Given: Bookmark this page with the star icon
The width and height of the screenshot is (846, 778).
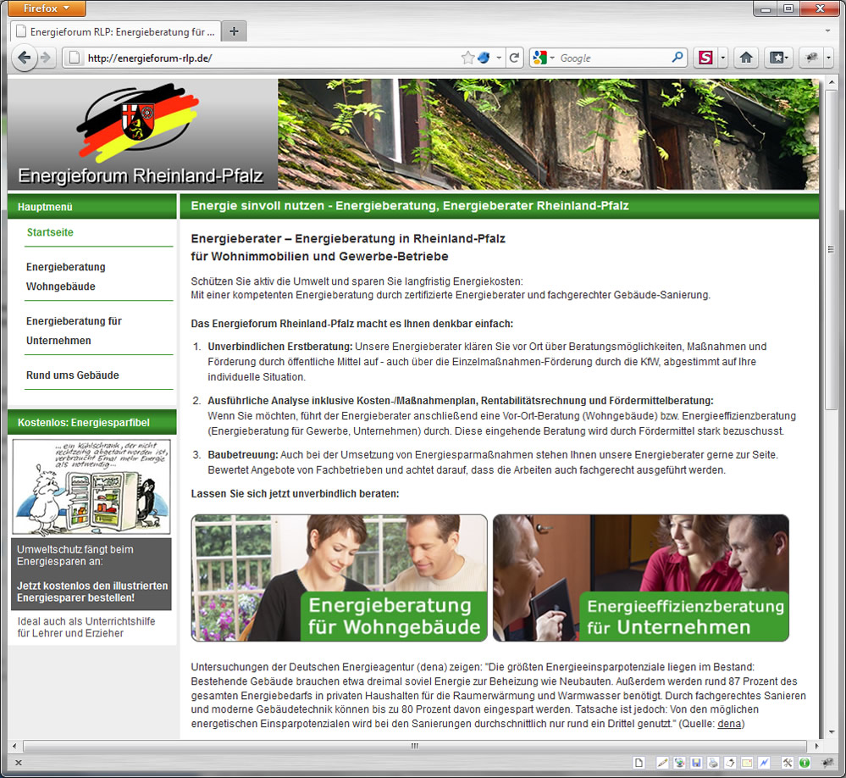Looking at the screenshot, I should [467, 58].
